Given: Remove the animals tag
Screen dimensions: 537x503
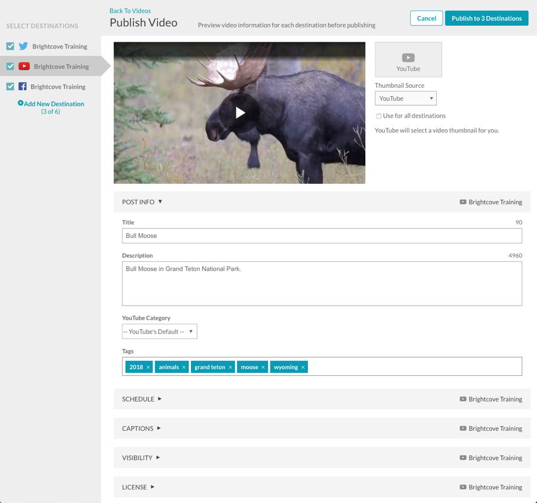Looking at the screenshot, I should click(x=184, y=368).
